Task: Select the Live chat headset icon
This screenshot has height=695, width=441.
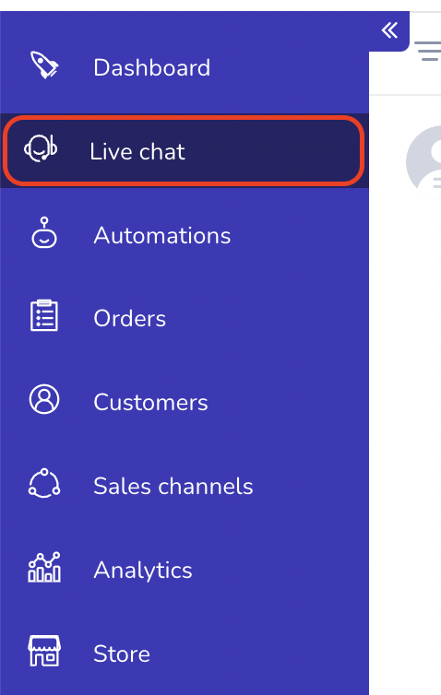Action: pos(41,148)
